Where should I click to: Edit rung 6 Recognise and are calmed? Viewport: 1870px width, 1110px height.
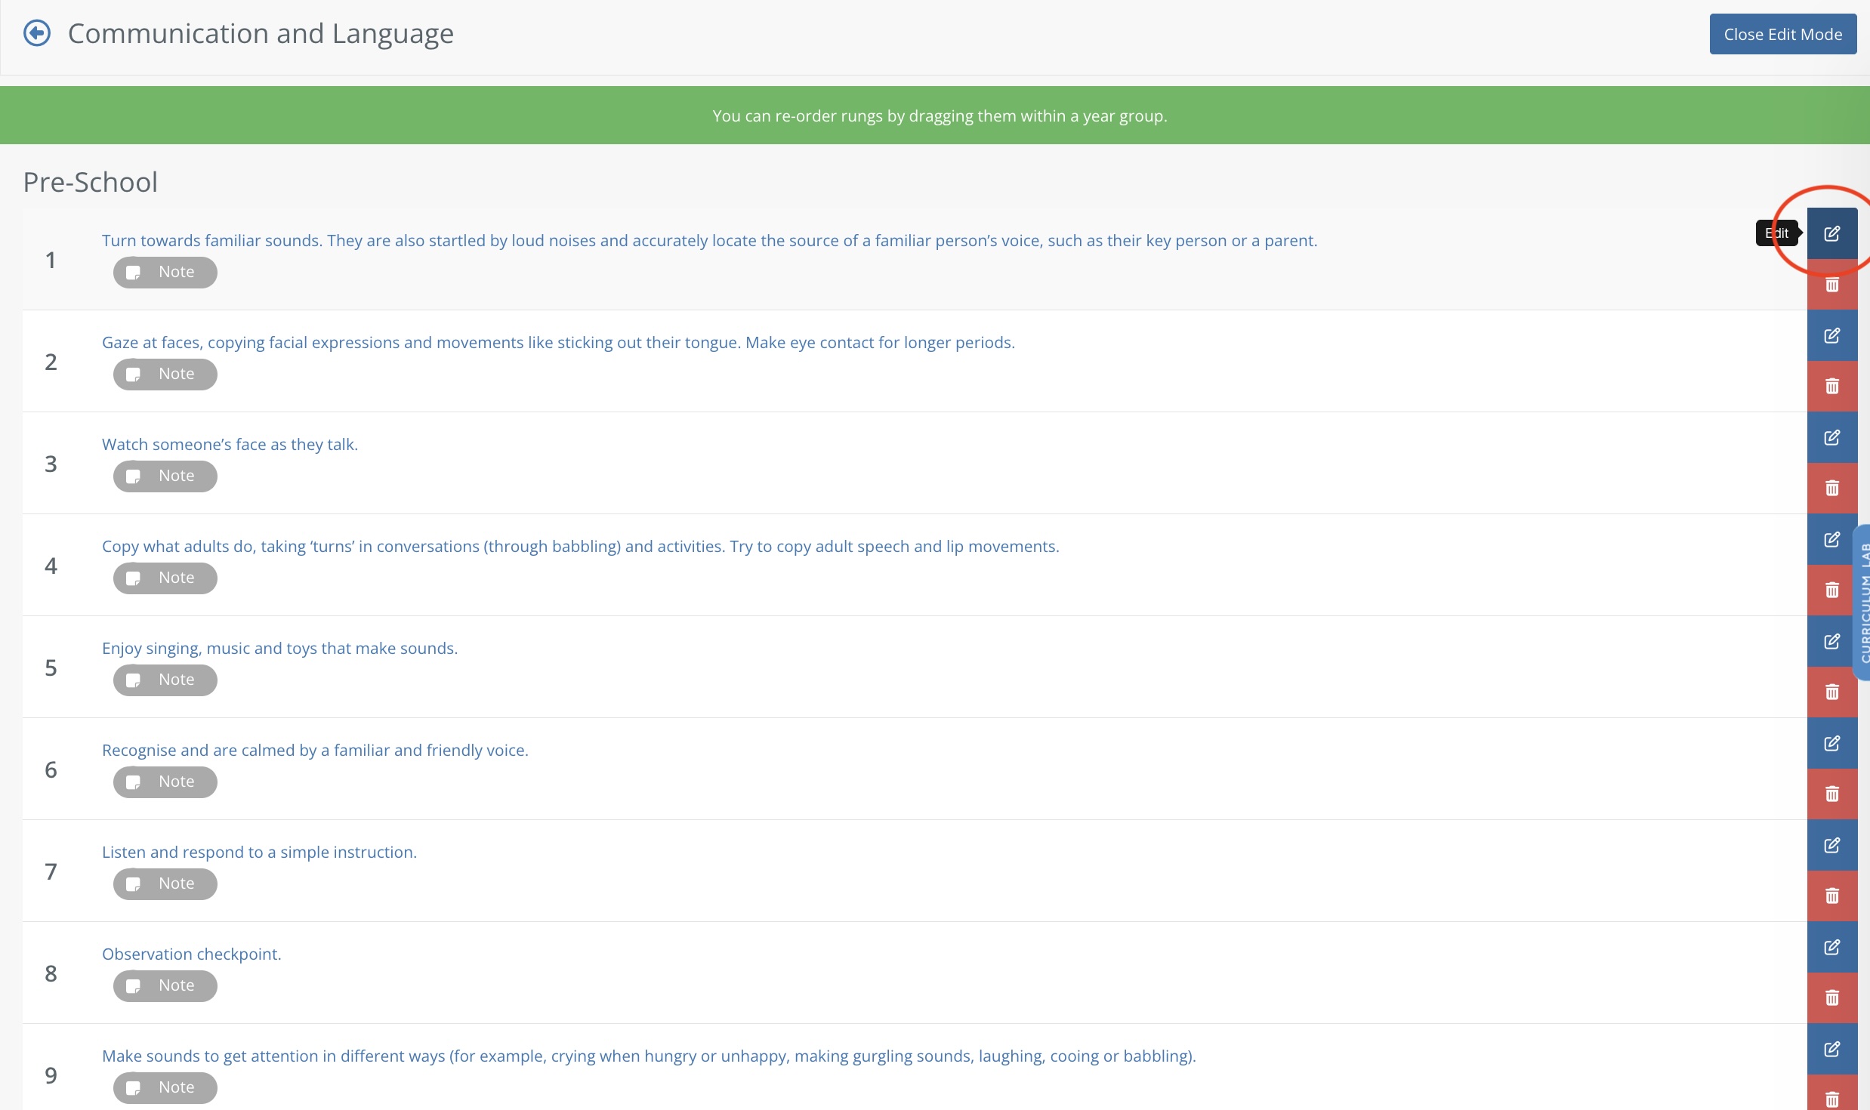pyautogui.click(x=1831, y=743)
